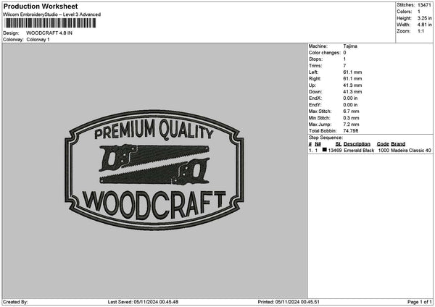435x307 pixels.
Task: Click the Right value 61.1 mm
Action: (x=352, y=79)
